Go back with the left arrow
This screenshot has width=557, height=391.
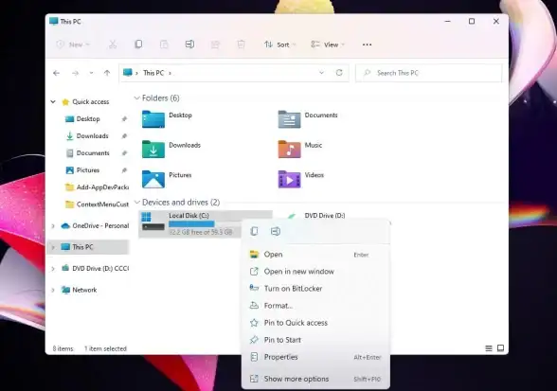[56, 73]
